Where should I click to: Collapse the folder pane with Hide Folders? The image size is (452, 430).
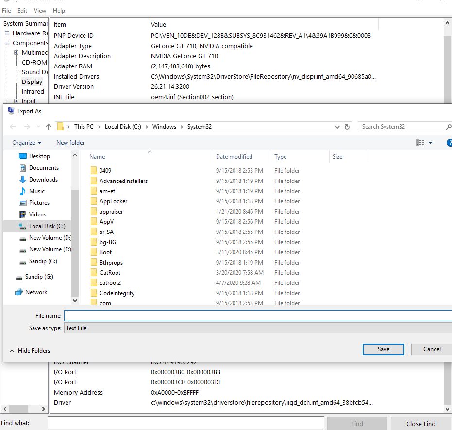29,351
